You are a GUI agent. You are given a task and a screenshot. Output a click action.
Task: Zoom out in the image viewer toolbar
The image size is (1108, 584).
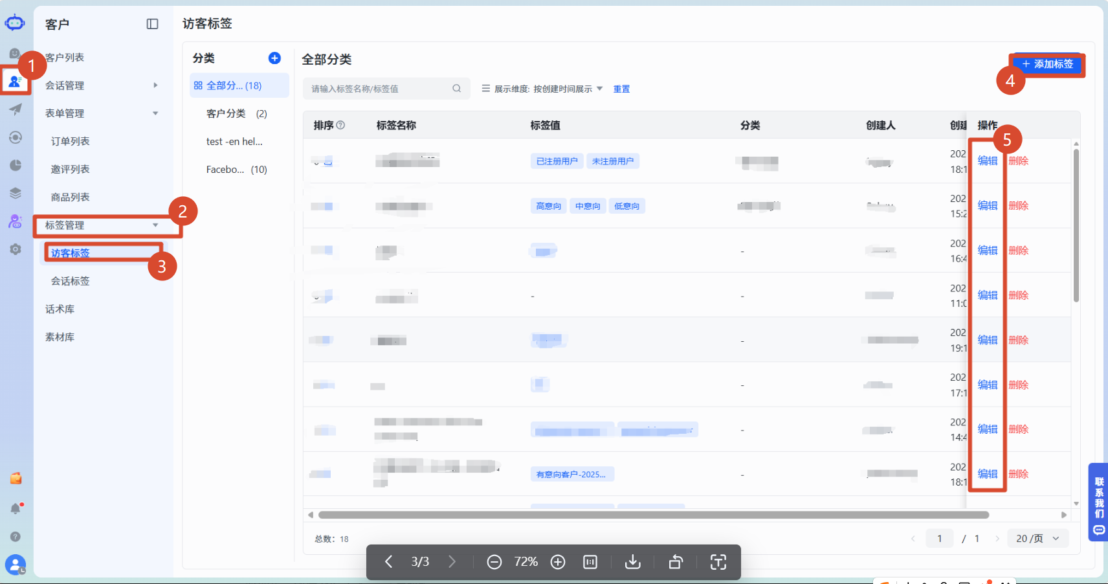[x=494, y=562]
